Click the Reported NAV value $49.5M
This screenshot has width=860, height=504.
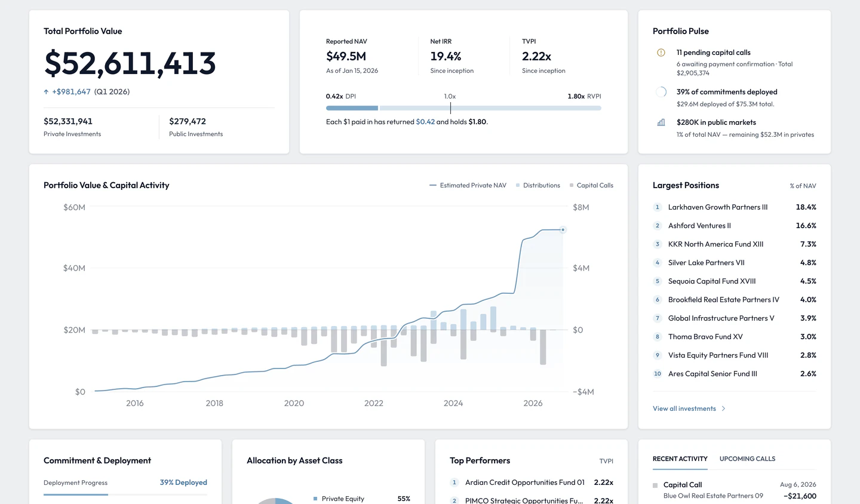click(x=346, y=56)
